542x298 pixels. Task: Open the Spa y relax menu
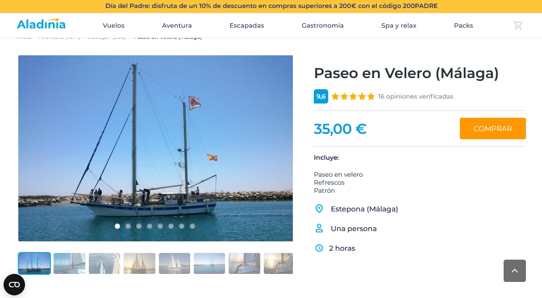pos(399,25)
